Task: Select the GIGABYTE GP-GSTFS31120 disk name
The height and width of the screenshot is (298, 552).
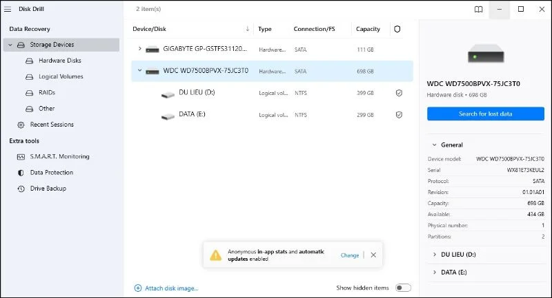Action: [x=205, y=49]
